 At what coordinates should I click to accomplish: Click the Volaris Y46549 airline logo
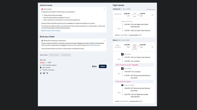[122, 68]
